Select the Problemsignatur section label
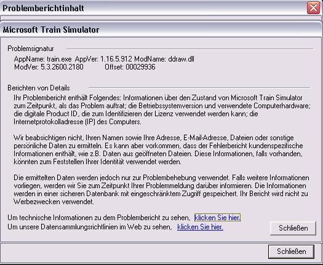The image size is (323, 265). (31, 49)
